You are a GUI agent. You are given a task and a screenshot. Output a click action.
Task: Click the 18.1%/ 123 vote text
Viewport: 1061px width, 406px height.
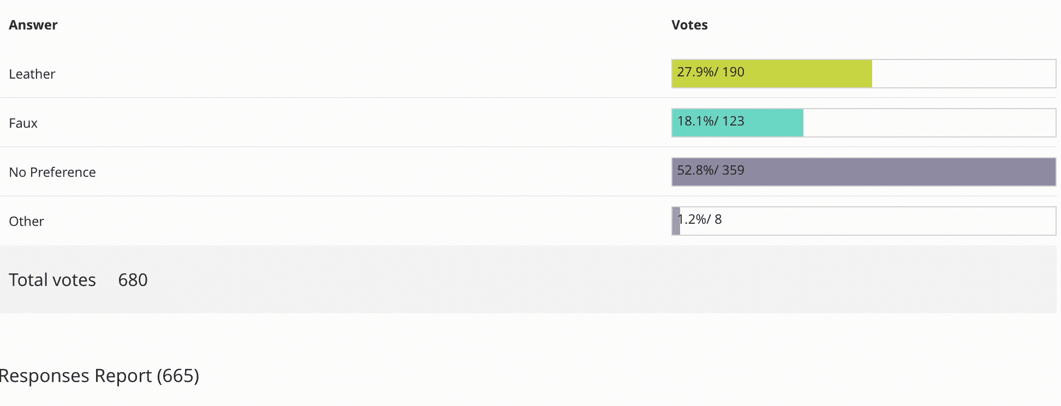pyautogui.click(x=711, y=121)
